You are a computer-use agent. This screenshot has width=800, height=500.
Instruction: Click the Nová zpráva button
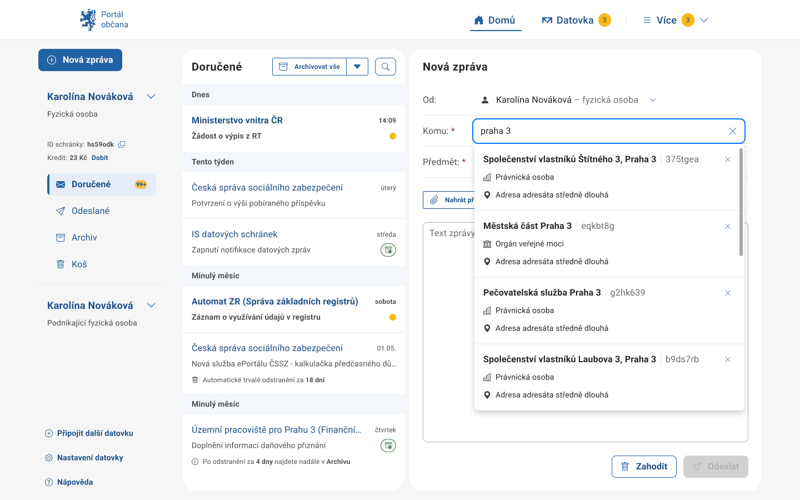point(80,60)
